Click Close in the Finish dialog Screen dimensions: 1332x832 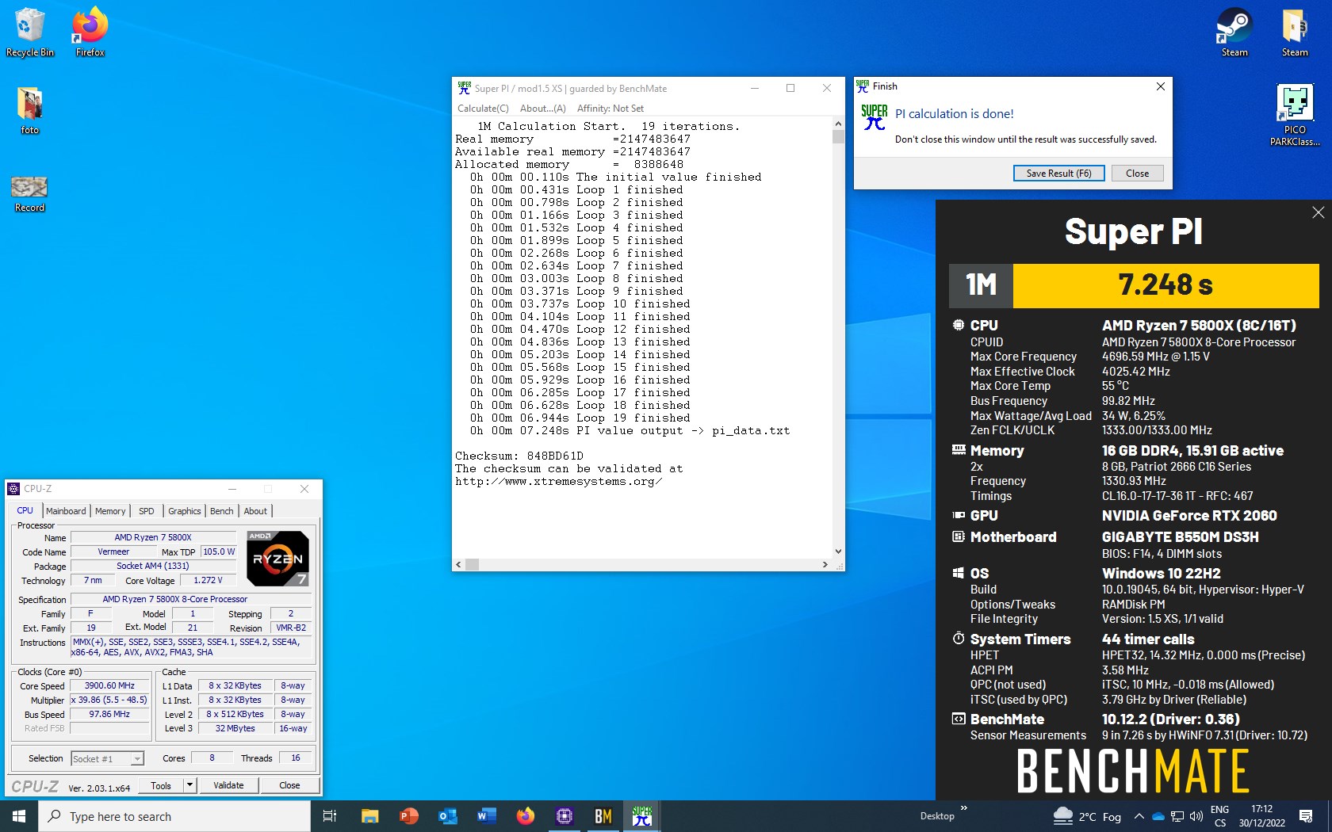(1137, 174)
